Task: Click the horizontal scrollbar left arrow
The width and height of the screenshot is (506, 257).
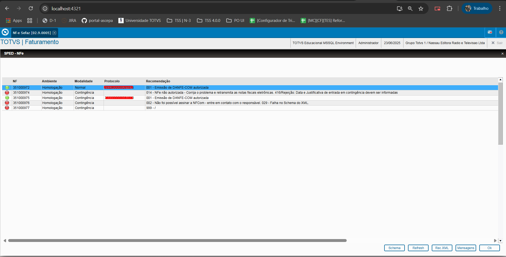Action: click(x=5, y=241)
